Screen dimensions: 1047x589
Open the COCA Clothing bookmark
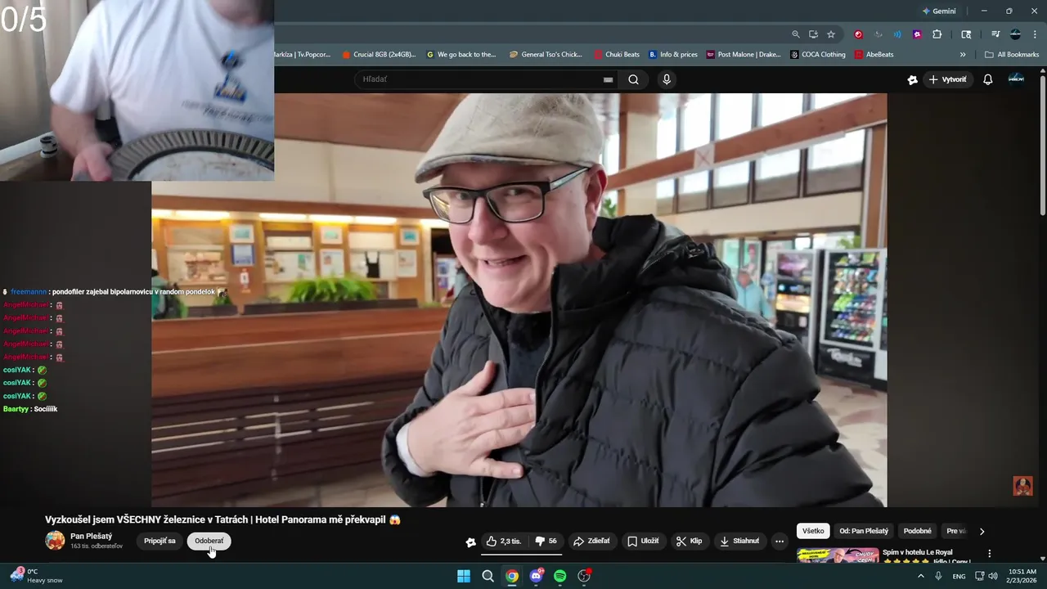coord(818,55)
